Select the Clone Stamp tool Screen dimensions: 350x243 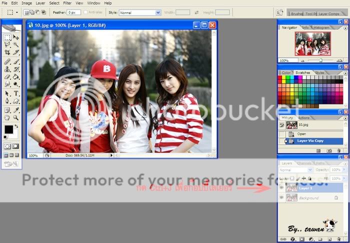click(7, 69)
